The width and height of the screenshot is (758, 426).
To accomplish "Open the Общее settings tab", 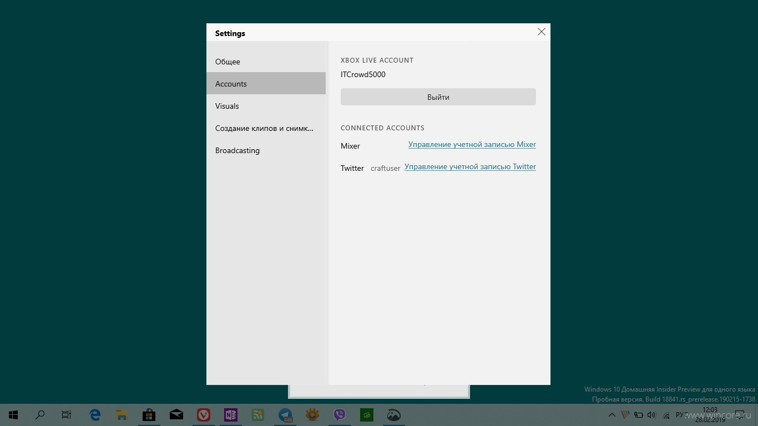I will 266,62.
